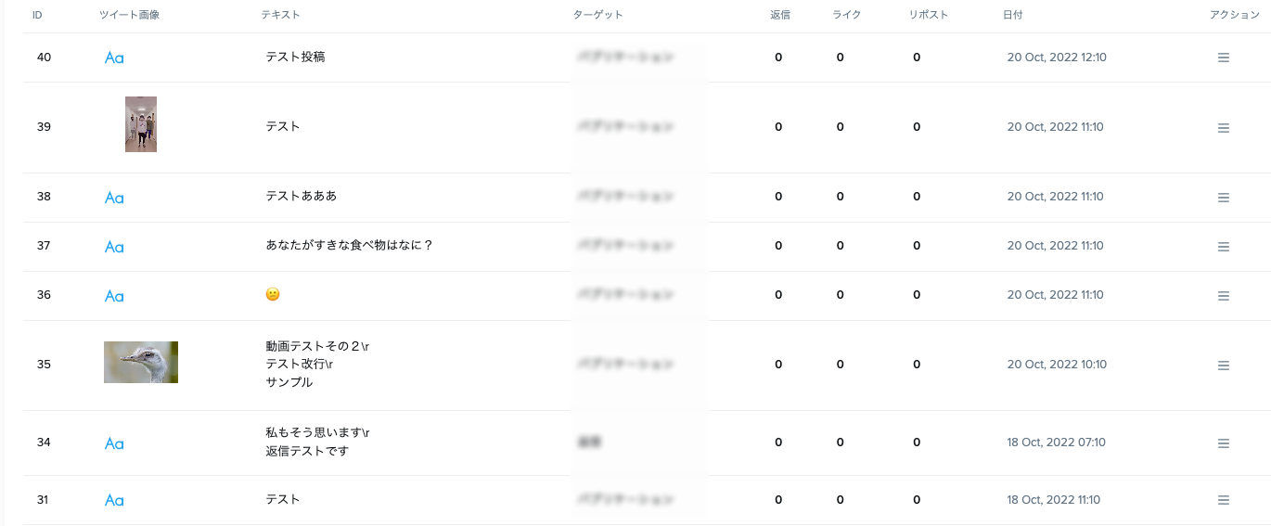The height and width of the screenshot is (526, 1271).
Task: Select the tweet text テスト投稿
Action: point(295,57)
